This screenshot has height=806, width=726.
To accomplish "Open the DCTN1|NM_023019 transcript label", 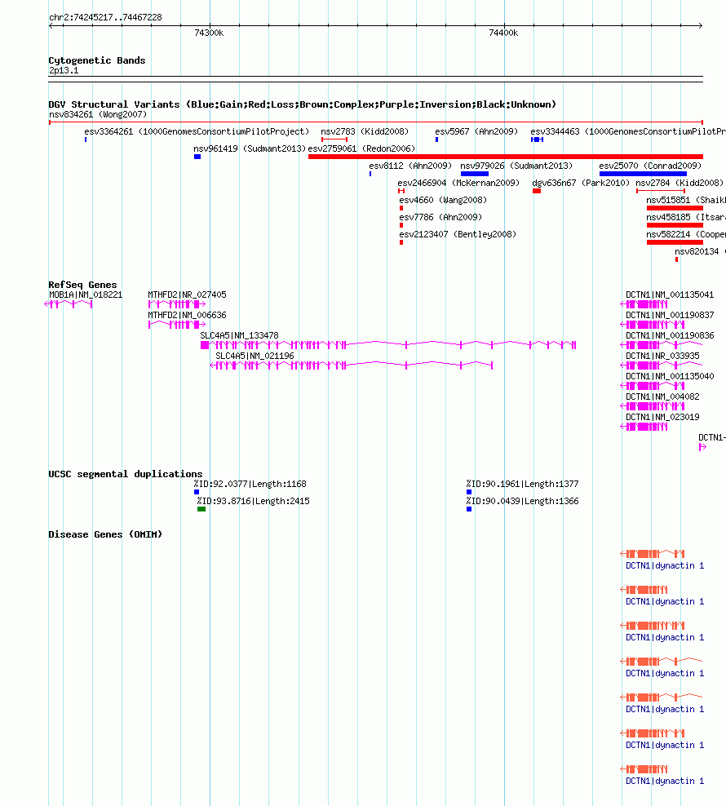I will [662, 418].
